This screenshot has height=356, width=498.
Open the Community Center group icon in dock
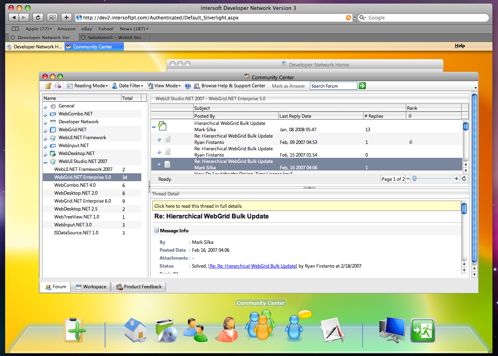[x=260, y=325]
